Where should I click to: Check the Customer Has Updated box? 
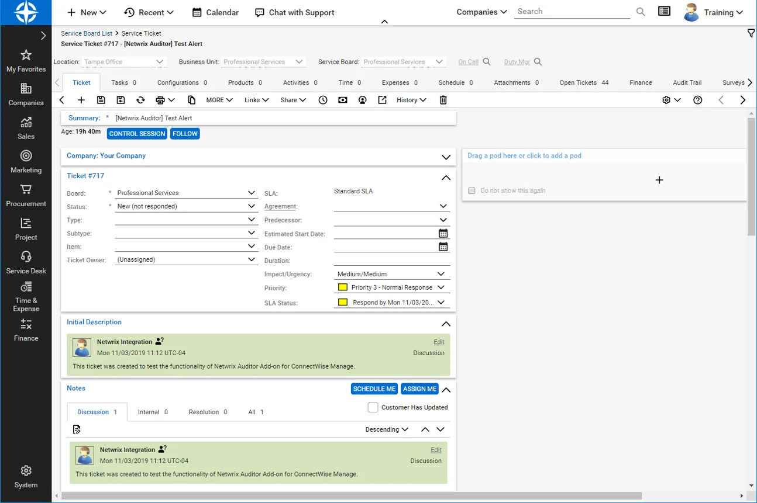[373, 407]
